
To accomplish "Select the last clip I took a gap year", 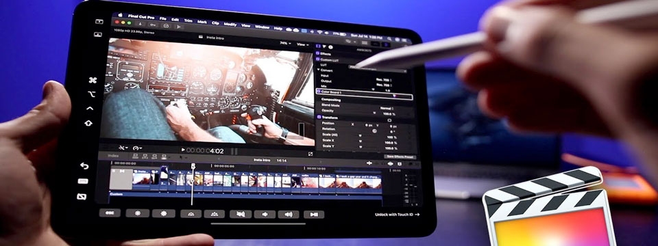I will point(358,184).
